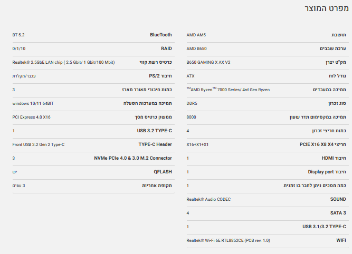The image size is (352, 254).
Task: Select the Realtek Wi-Fi 6E RTL8852CE value
Action: pos(228,240)
